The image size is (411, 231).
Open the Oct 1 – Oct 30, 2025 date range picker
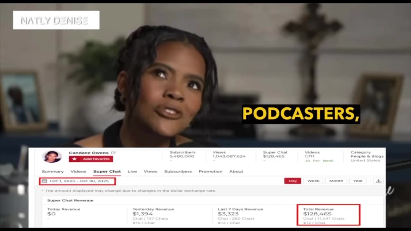point(77,181)
